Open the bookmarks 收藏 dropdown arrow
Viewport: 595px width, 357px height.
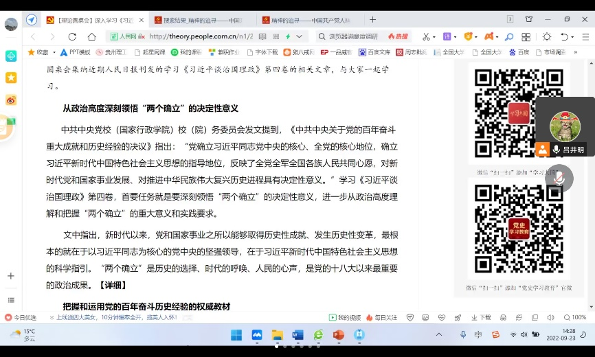[x=54, y=52]
